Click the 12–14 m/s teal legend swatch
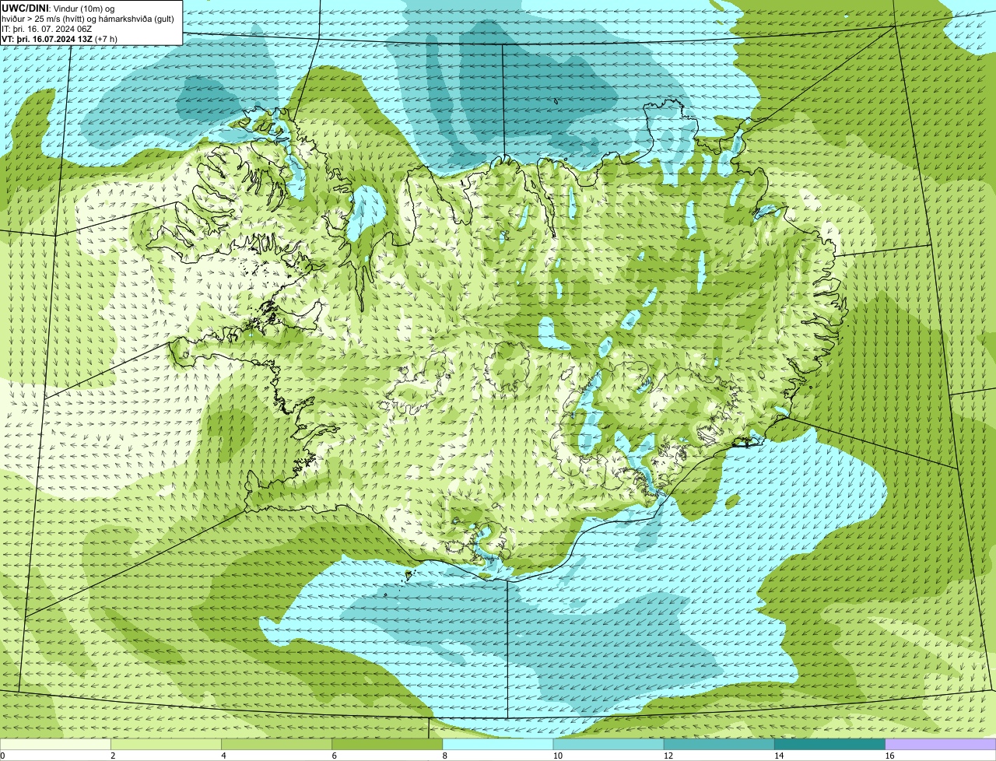The image size is (996, 761). tap(720, 745)
